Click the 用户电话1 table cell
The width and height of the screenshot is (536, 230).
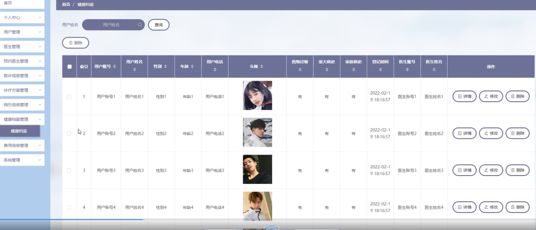pyautogui.click(x=215, y=97)
